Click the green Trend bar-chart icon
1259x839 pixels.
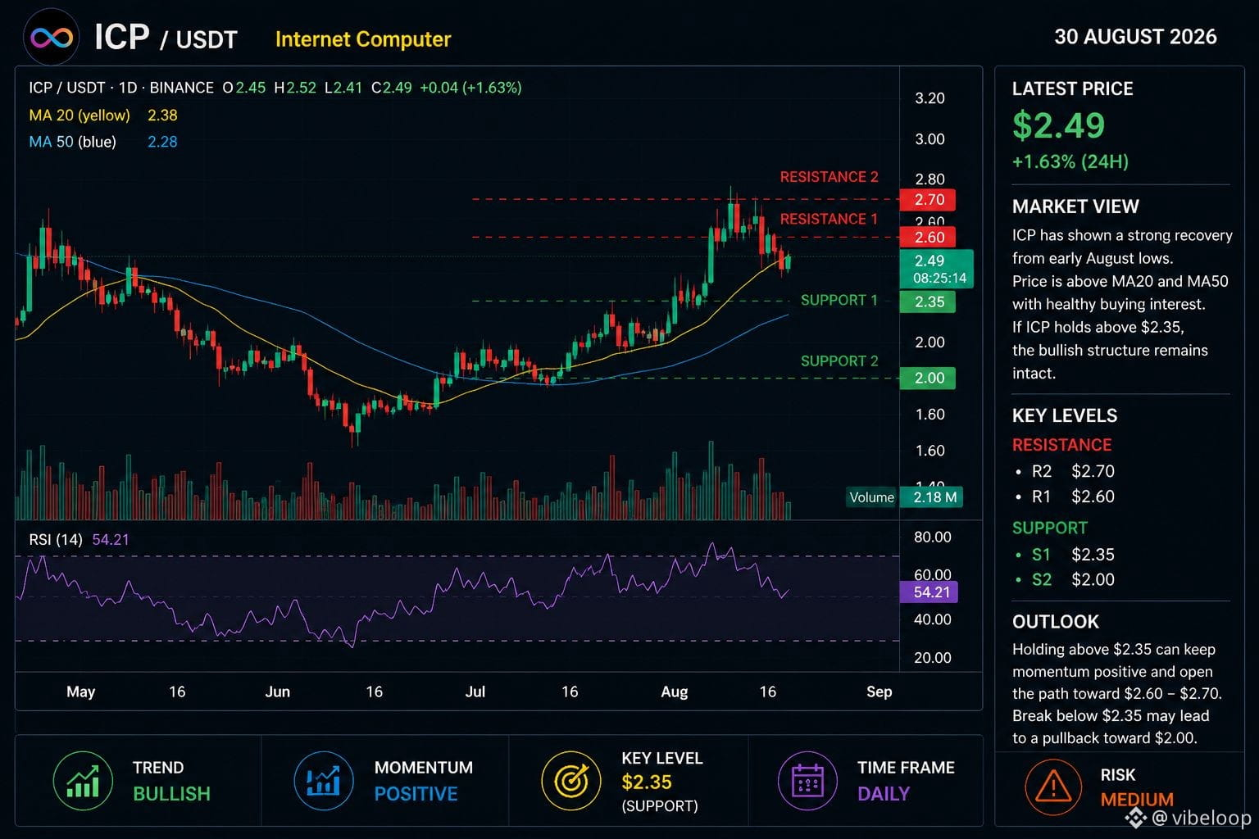pyautogui.click(x=83, y=781)
